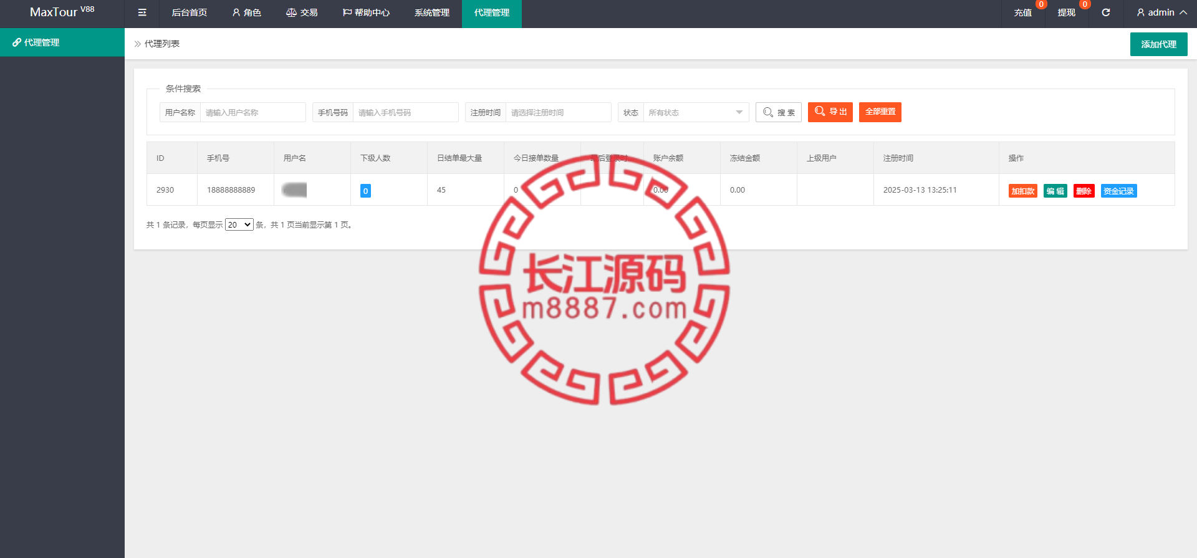This screenshot has height=558, width=1197.
Task: Click the 搜索 button
Action: (x=779, y=112)
